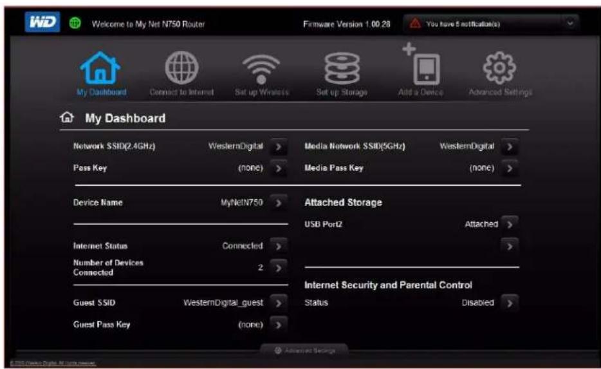The image size is (601, 369).
Task: Click the copyright link at bottom left
Action: (53, 363)
